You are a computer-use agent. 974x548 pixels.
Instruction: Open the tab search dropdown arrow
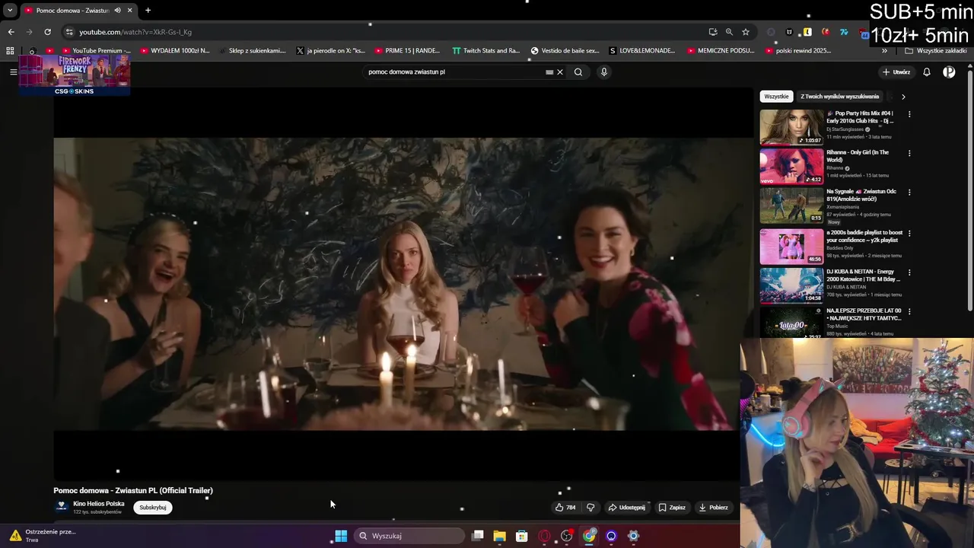pos(10,11)
